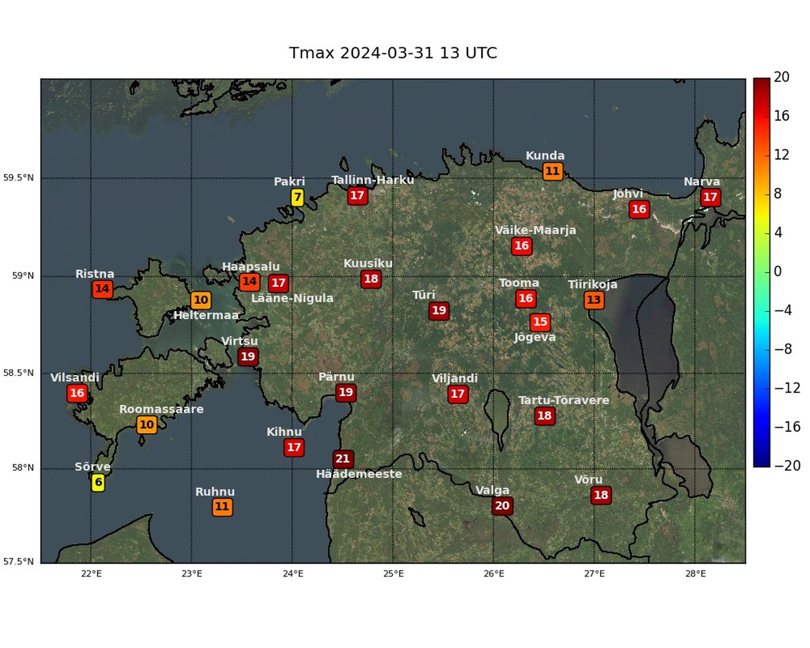This screenshot has width=810, height=648.
Task: Click the Tiirikoja marker showing 13
Action: tap(594, 300)
